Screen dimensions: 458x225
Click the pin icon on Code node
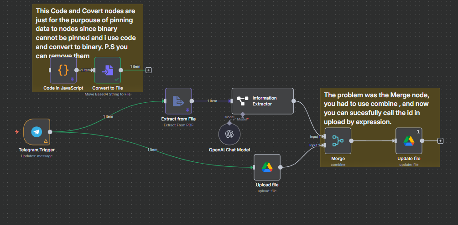click(x=72, y=79)
